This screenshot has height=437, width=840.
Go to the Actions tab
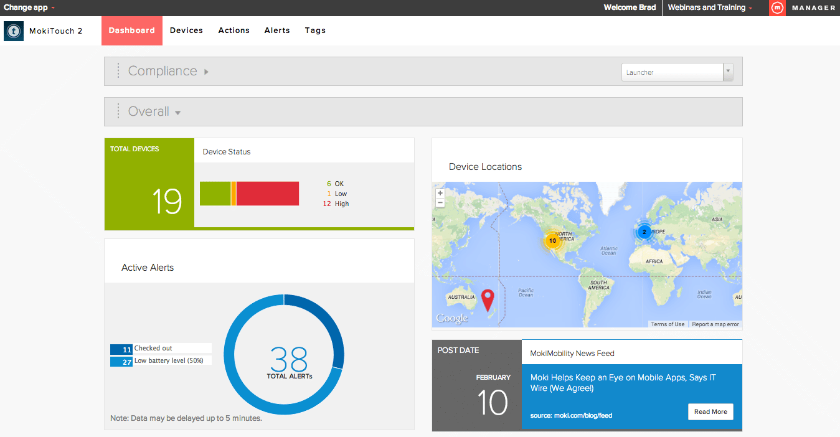click(x=234, y=31)
